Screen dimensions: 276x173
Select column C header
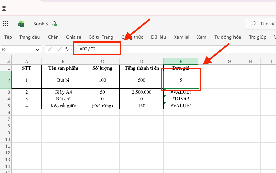102,61
